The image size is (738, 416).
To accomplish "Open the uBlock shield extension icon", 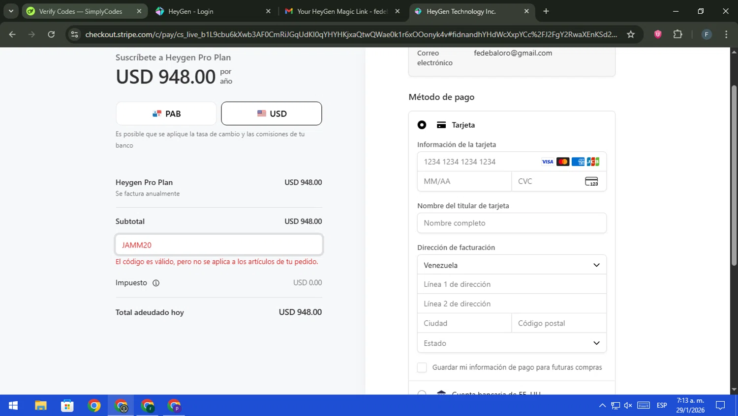I will coord(658,34).
